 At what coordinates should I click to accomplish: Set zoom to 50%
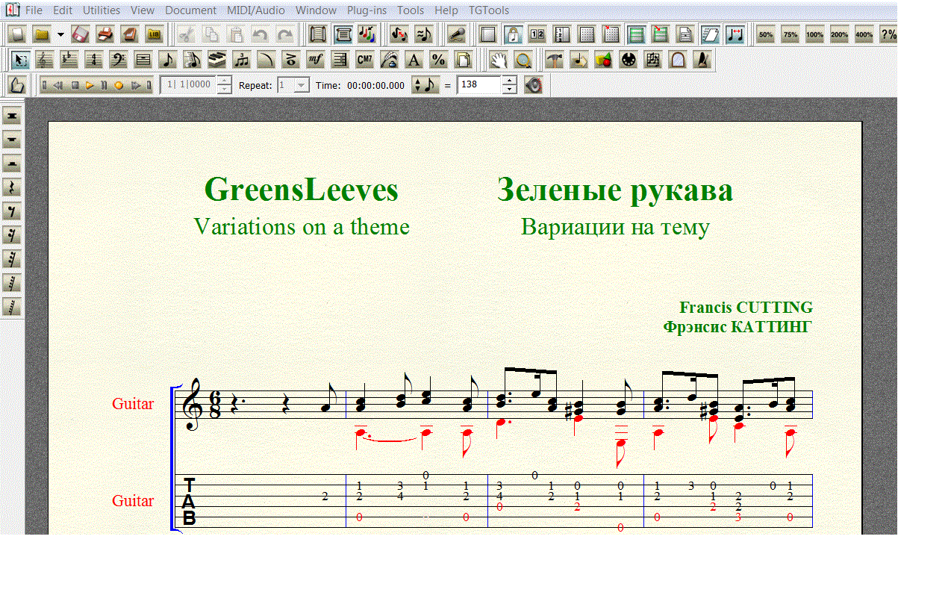click(x=766, y=34)
